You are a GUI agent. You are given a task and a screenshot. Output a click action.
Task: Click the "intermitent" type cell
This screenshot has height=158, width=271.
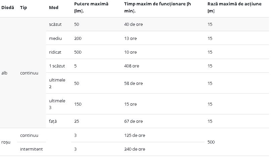(x=32, y=149)
